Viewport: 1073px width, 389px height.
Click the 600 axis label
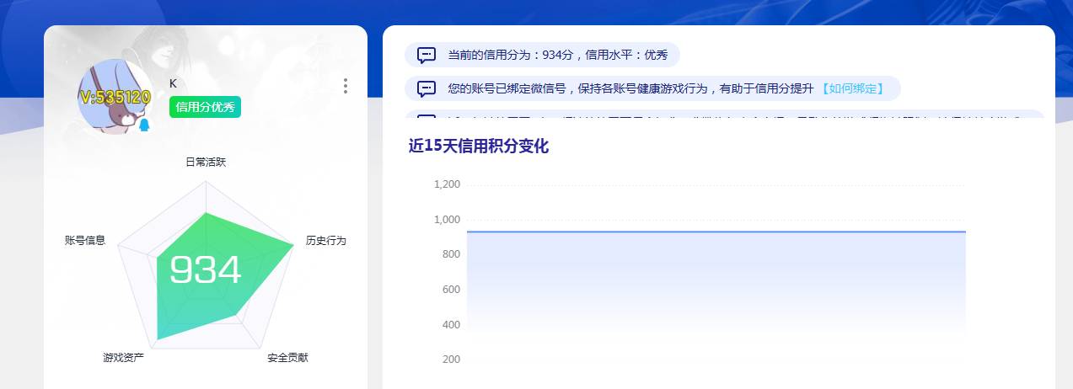pyautogui.click(x=452, y=290)
